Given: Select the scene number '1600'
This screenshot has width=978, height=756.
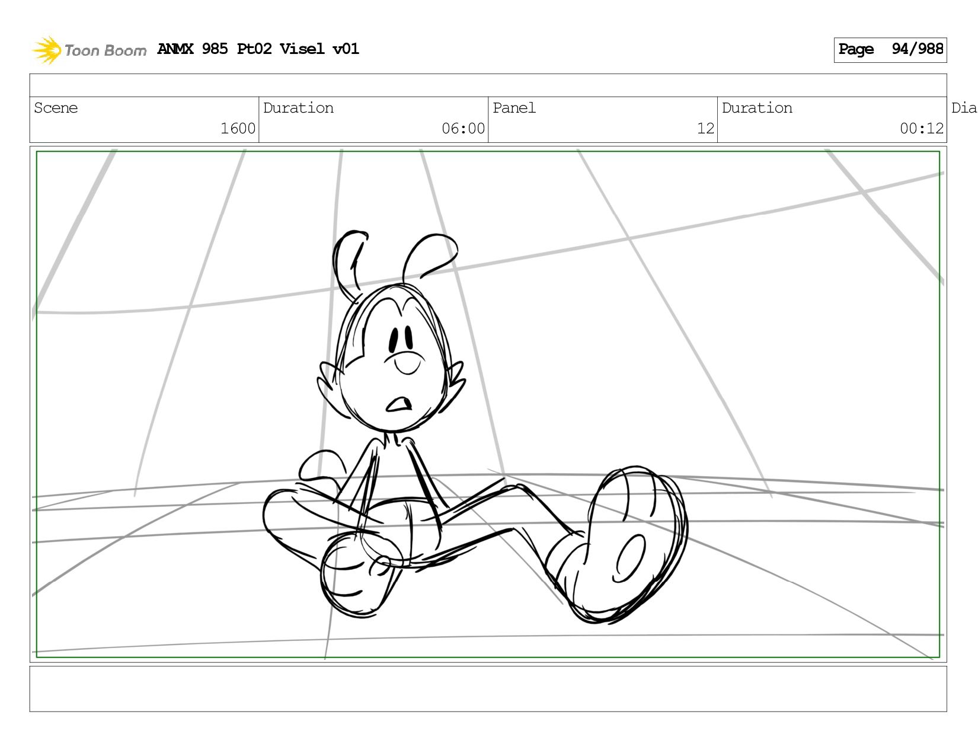Looking at the screenshot, I should tap(238, 129).
